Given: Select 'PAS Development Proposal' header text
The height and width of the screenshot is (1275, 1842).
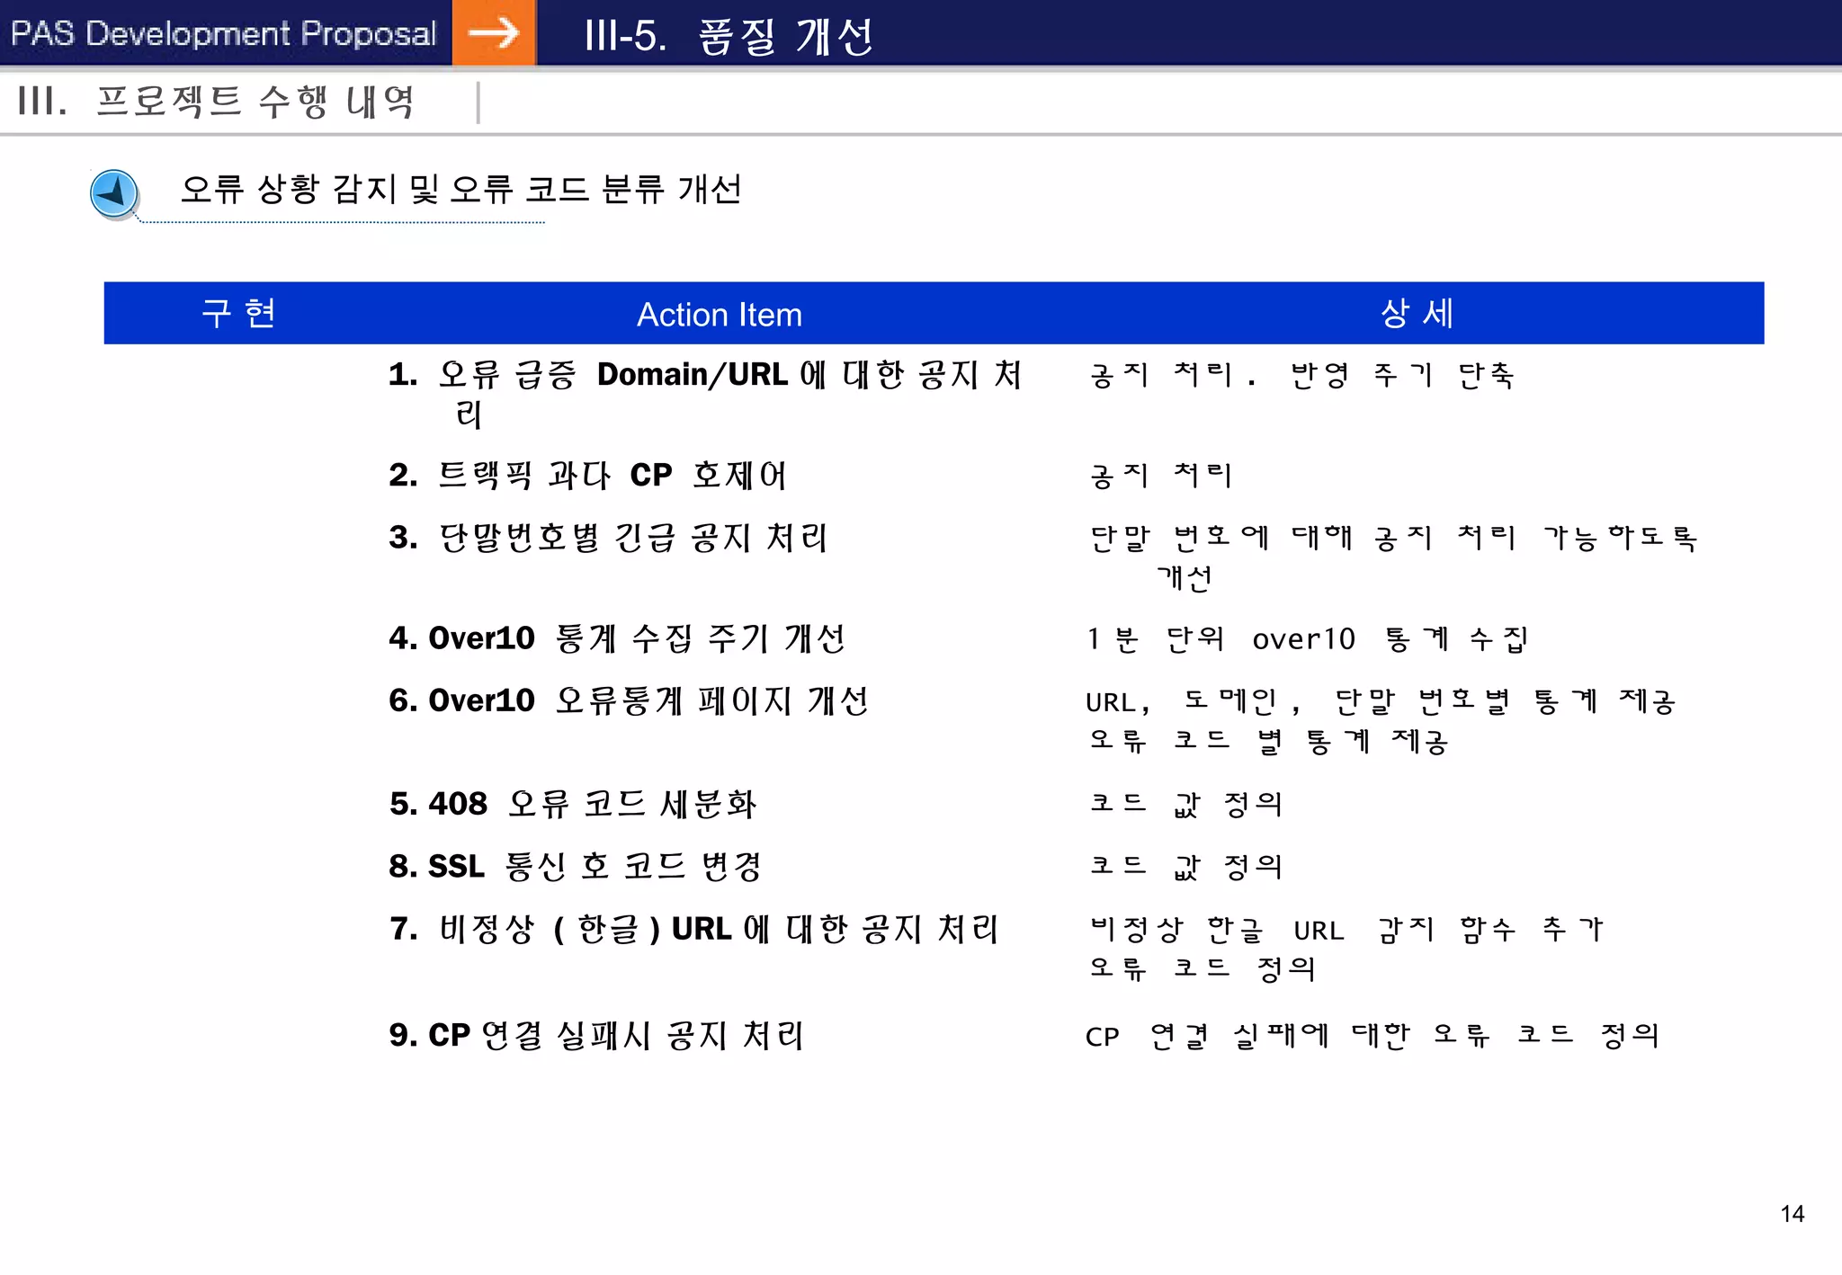Looking at the screenshot, I should pos(223,33).
